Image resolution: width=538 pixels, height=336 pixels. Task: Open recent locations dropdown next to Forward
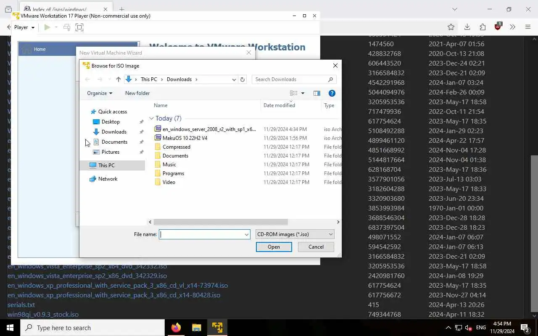[109, 79]
